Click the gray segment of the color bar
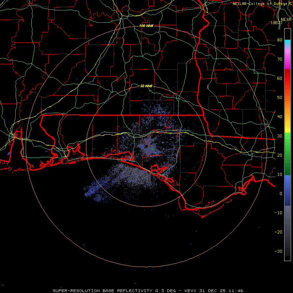Screen dimensions: 293x293 287,217
